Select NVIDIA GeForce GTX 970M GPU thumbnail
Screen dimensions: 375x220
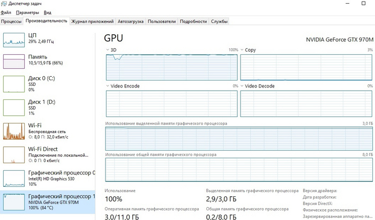click(x=14, y=201)
